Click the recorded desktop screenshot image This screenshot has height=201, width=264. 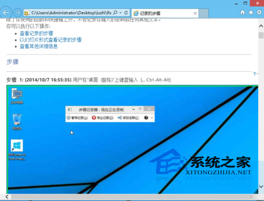(133, 140)
